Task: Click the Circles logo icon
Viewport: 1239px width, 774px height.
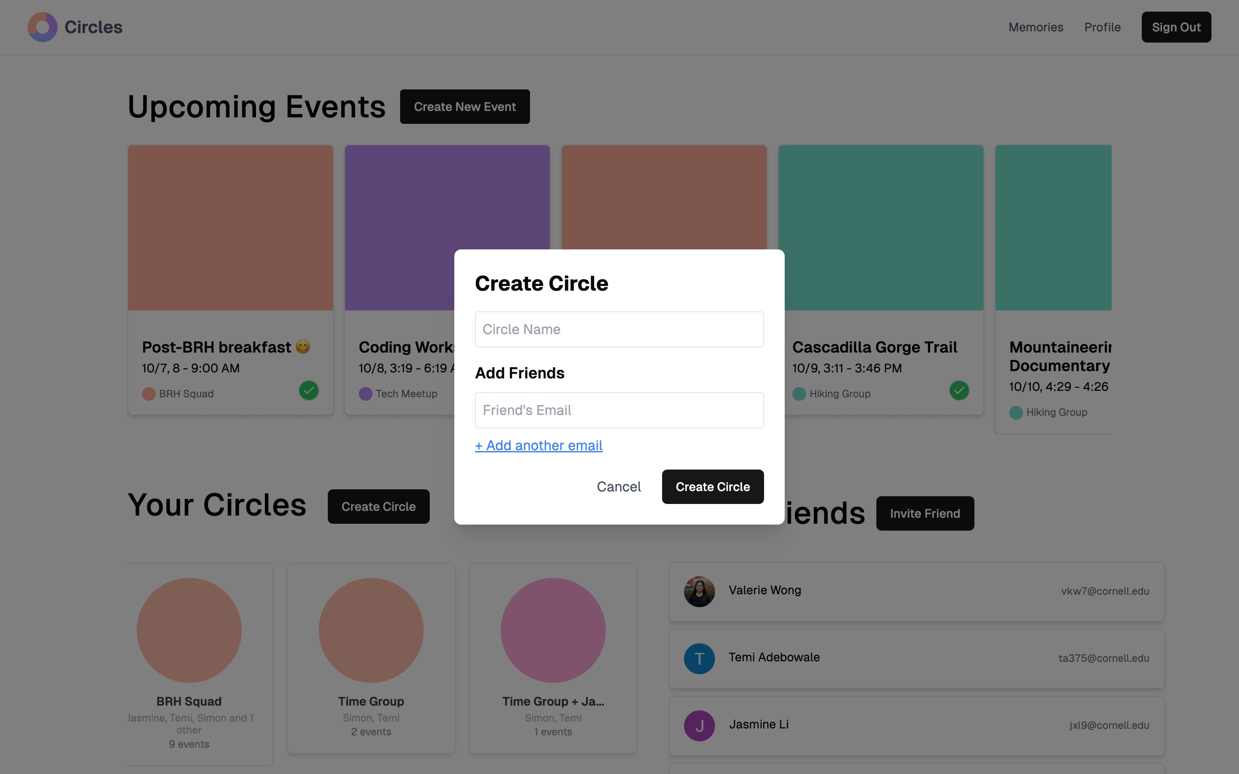Action: point(43,27)
